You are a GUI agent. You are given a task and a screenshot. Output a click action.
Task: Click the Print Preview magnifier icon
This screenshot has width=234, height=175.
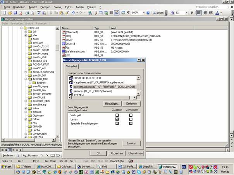(33, 13)
